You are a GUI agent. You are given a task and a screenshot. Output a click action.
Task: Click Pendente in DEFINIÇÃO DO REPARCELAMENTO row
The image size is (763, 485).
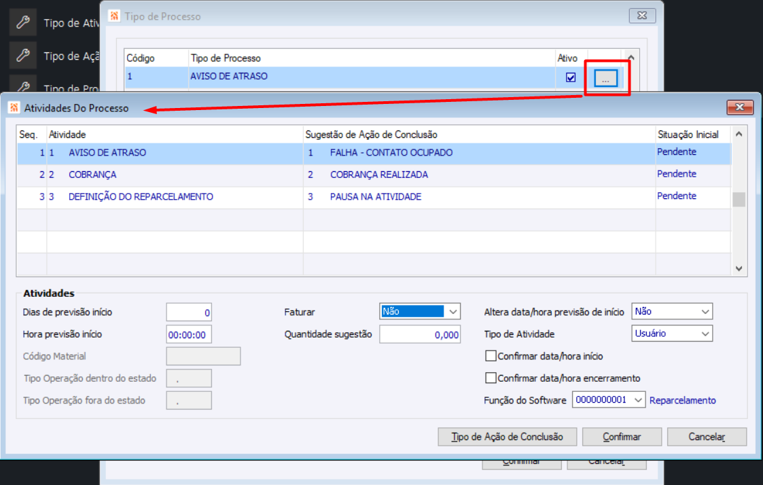(x=677, y=196)
